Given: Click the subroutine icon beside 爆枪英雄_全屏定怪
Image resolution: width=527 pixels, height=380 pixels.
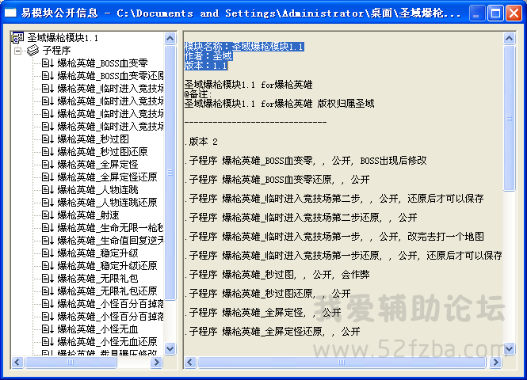Looking at the screenshot, I should coord(48,165).
